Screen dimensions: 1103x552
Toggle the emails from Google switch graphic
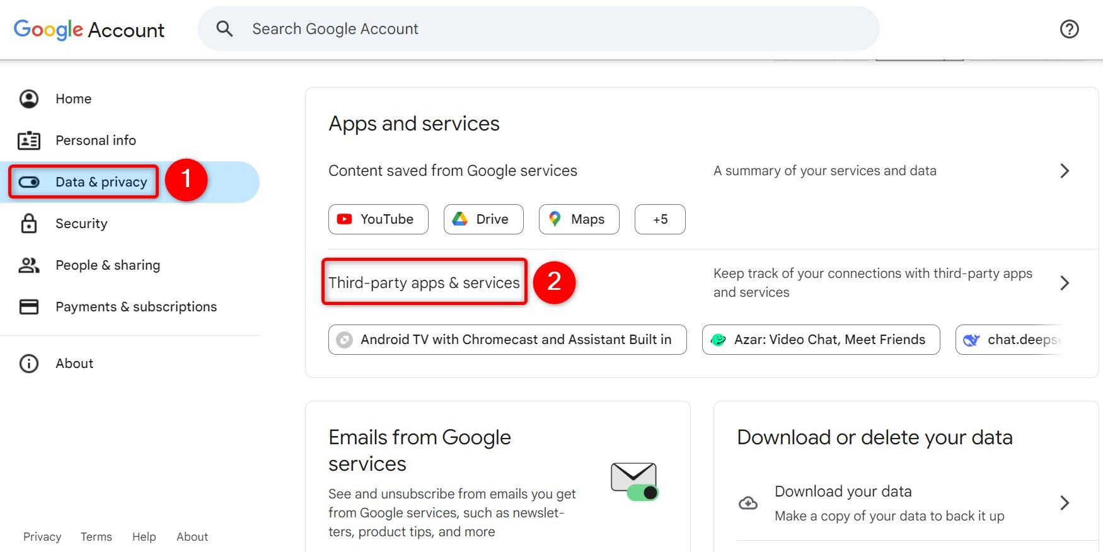(x=642, y=492)
